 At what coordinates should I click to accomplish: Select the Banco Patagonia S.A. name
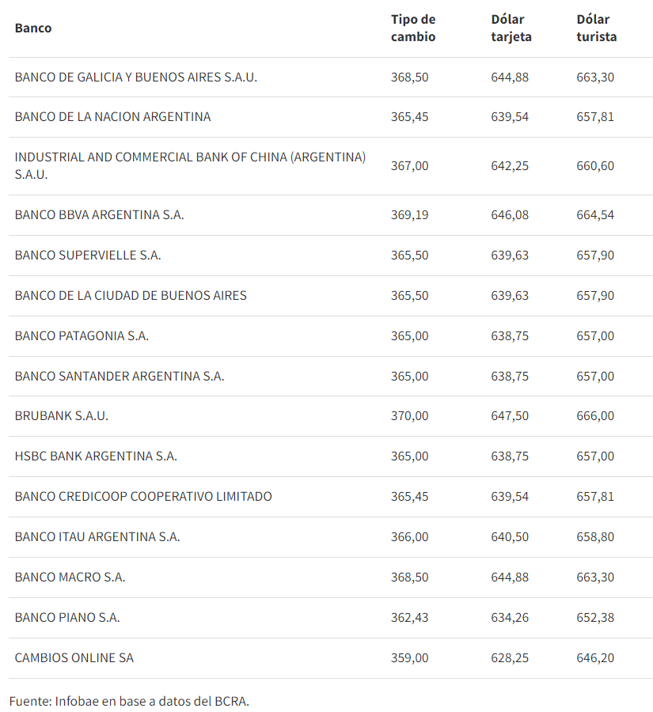[82, 336]
